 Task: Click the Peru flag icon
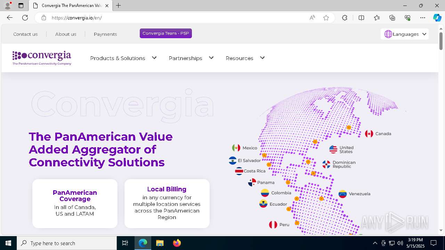[273, 225]
